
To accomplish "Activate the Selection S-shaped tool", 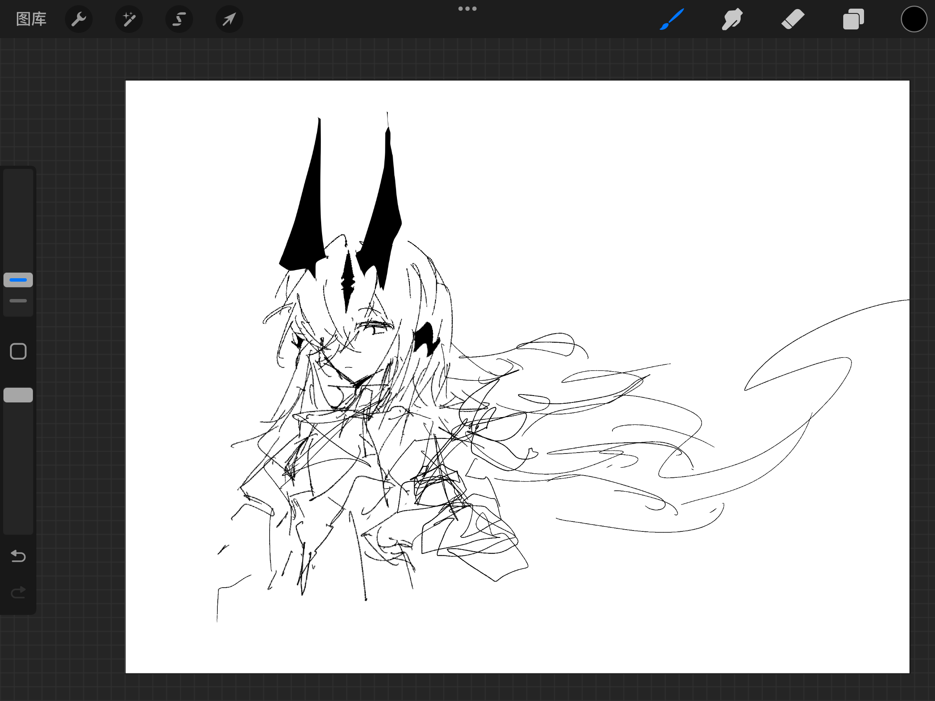I will (179, 19).
